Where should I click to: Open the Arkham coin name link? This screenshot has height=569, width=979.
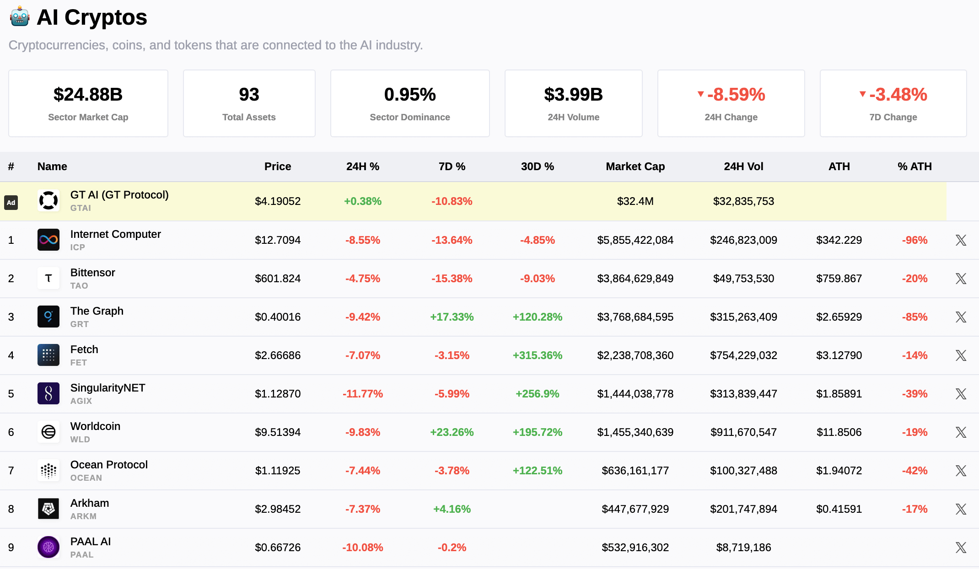click(90, 503)
